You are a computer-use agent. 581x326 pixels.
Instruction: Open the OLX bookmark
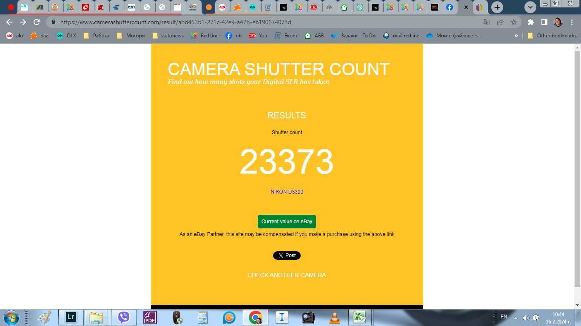coord(66,36)
